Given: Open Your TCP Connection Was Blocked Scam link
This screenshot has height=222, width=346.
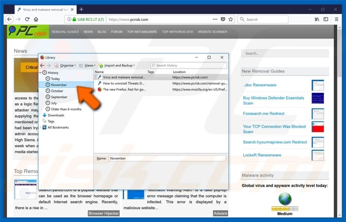Looking at the screenshot, I should click(274, 129).
